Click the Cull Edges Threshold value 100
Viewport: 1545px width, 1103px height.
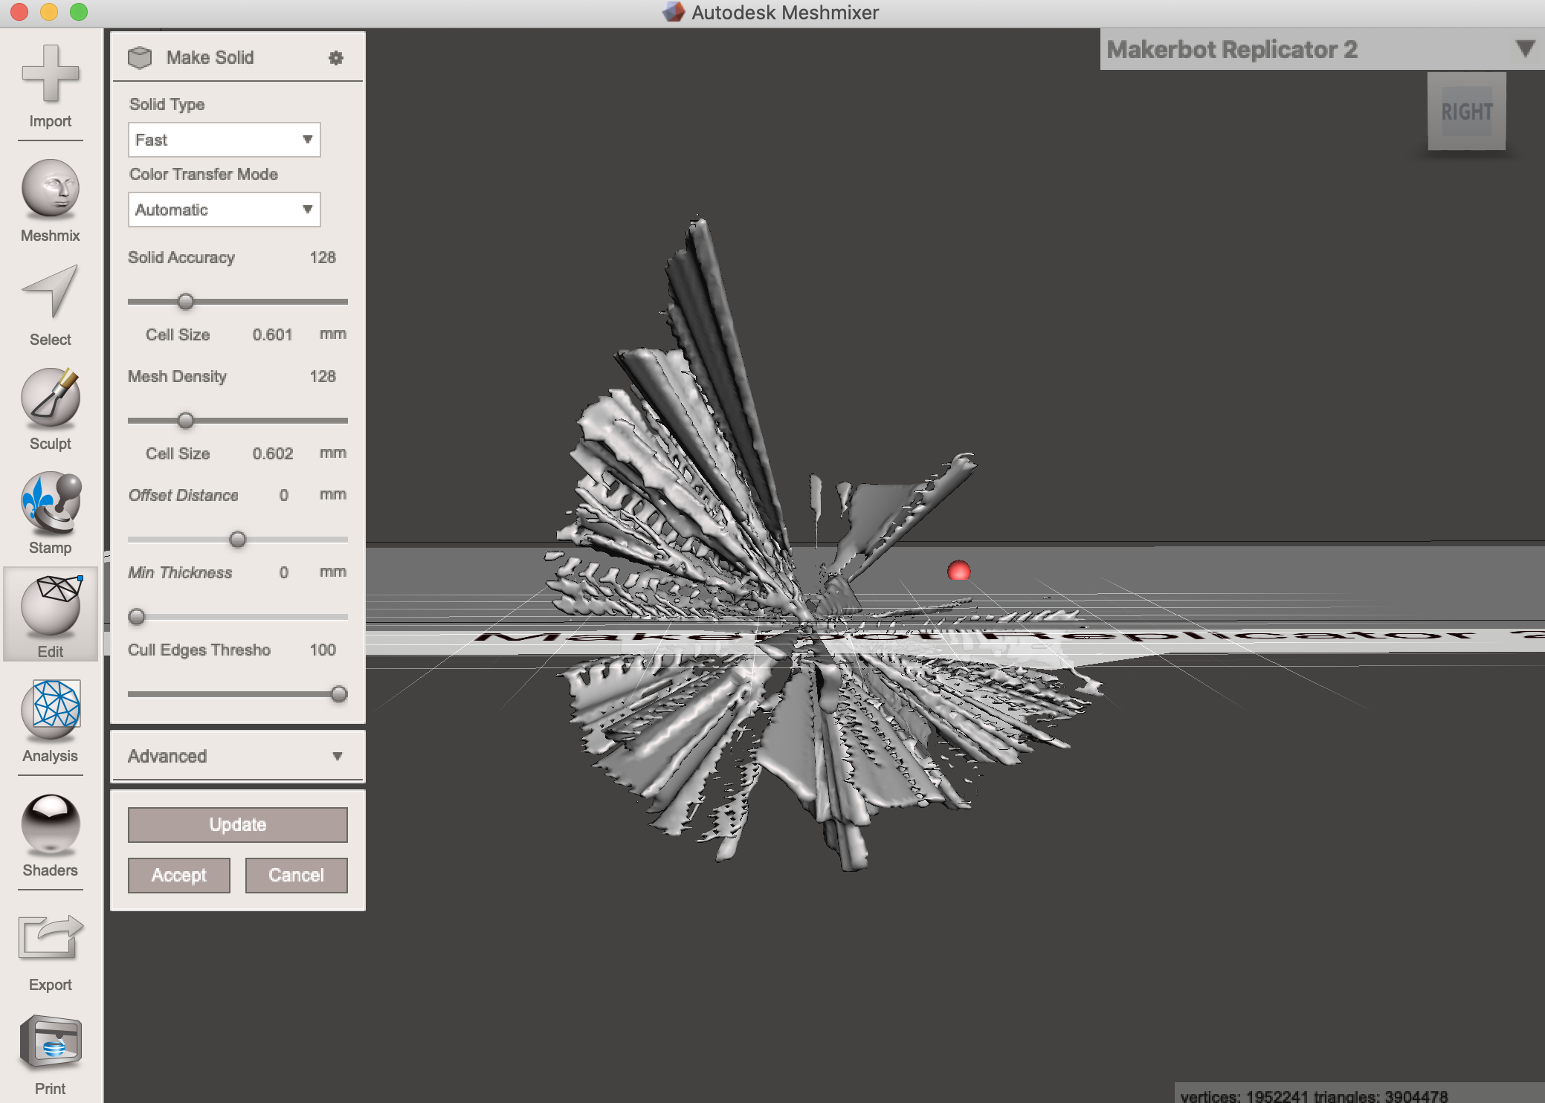pos(323,650)
